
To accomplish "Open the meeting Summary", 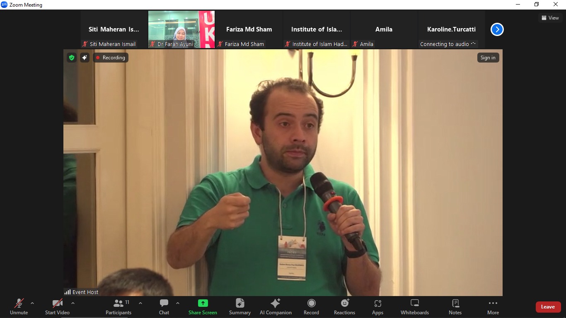I will (240, 307).
